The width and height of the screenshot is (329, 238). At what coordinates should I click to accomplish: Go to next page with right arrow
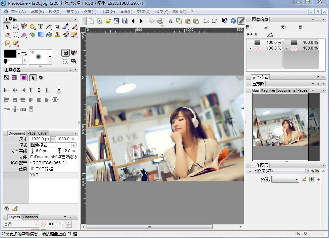[141, 21]
